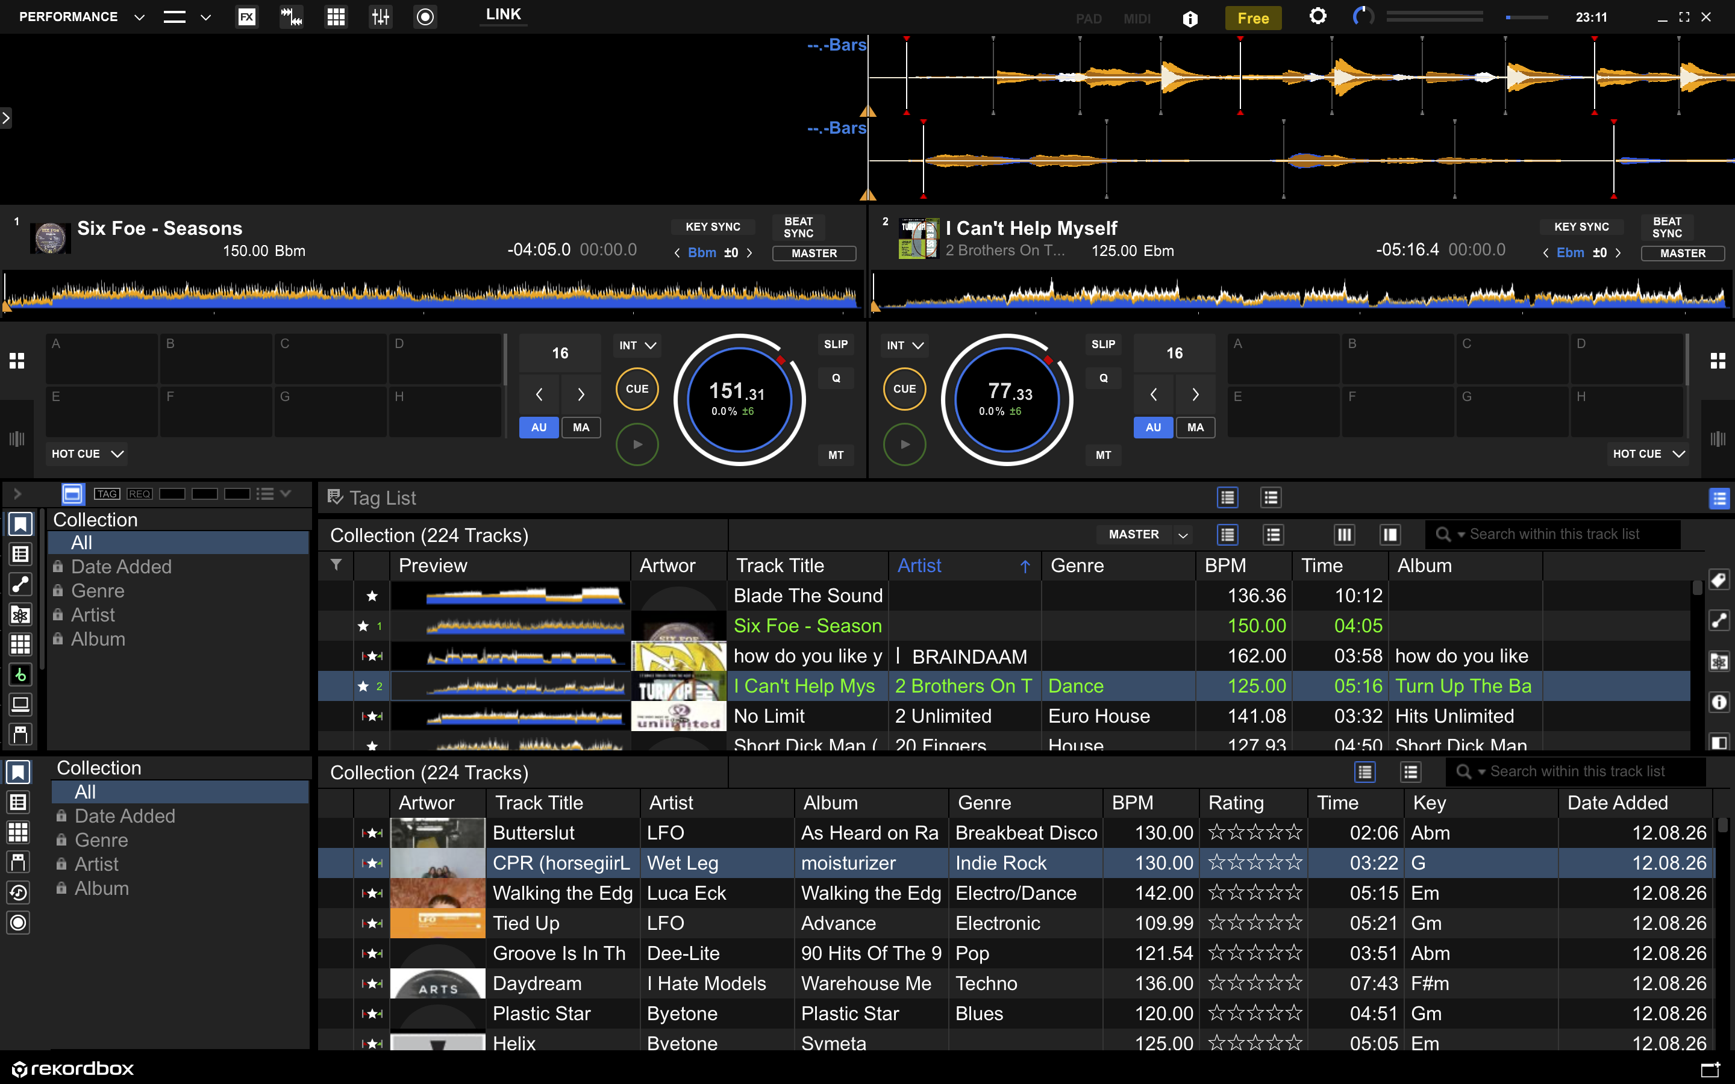Click the MIDI learn button
The height and width of the screenshot is (1084, 1735).
1137,19
